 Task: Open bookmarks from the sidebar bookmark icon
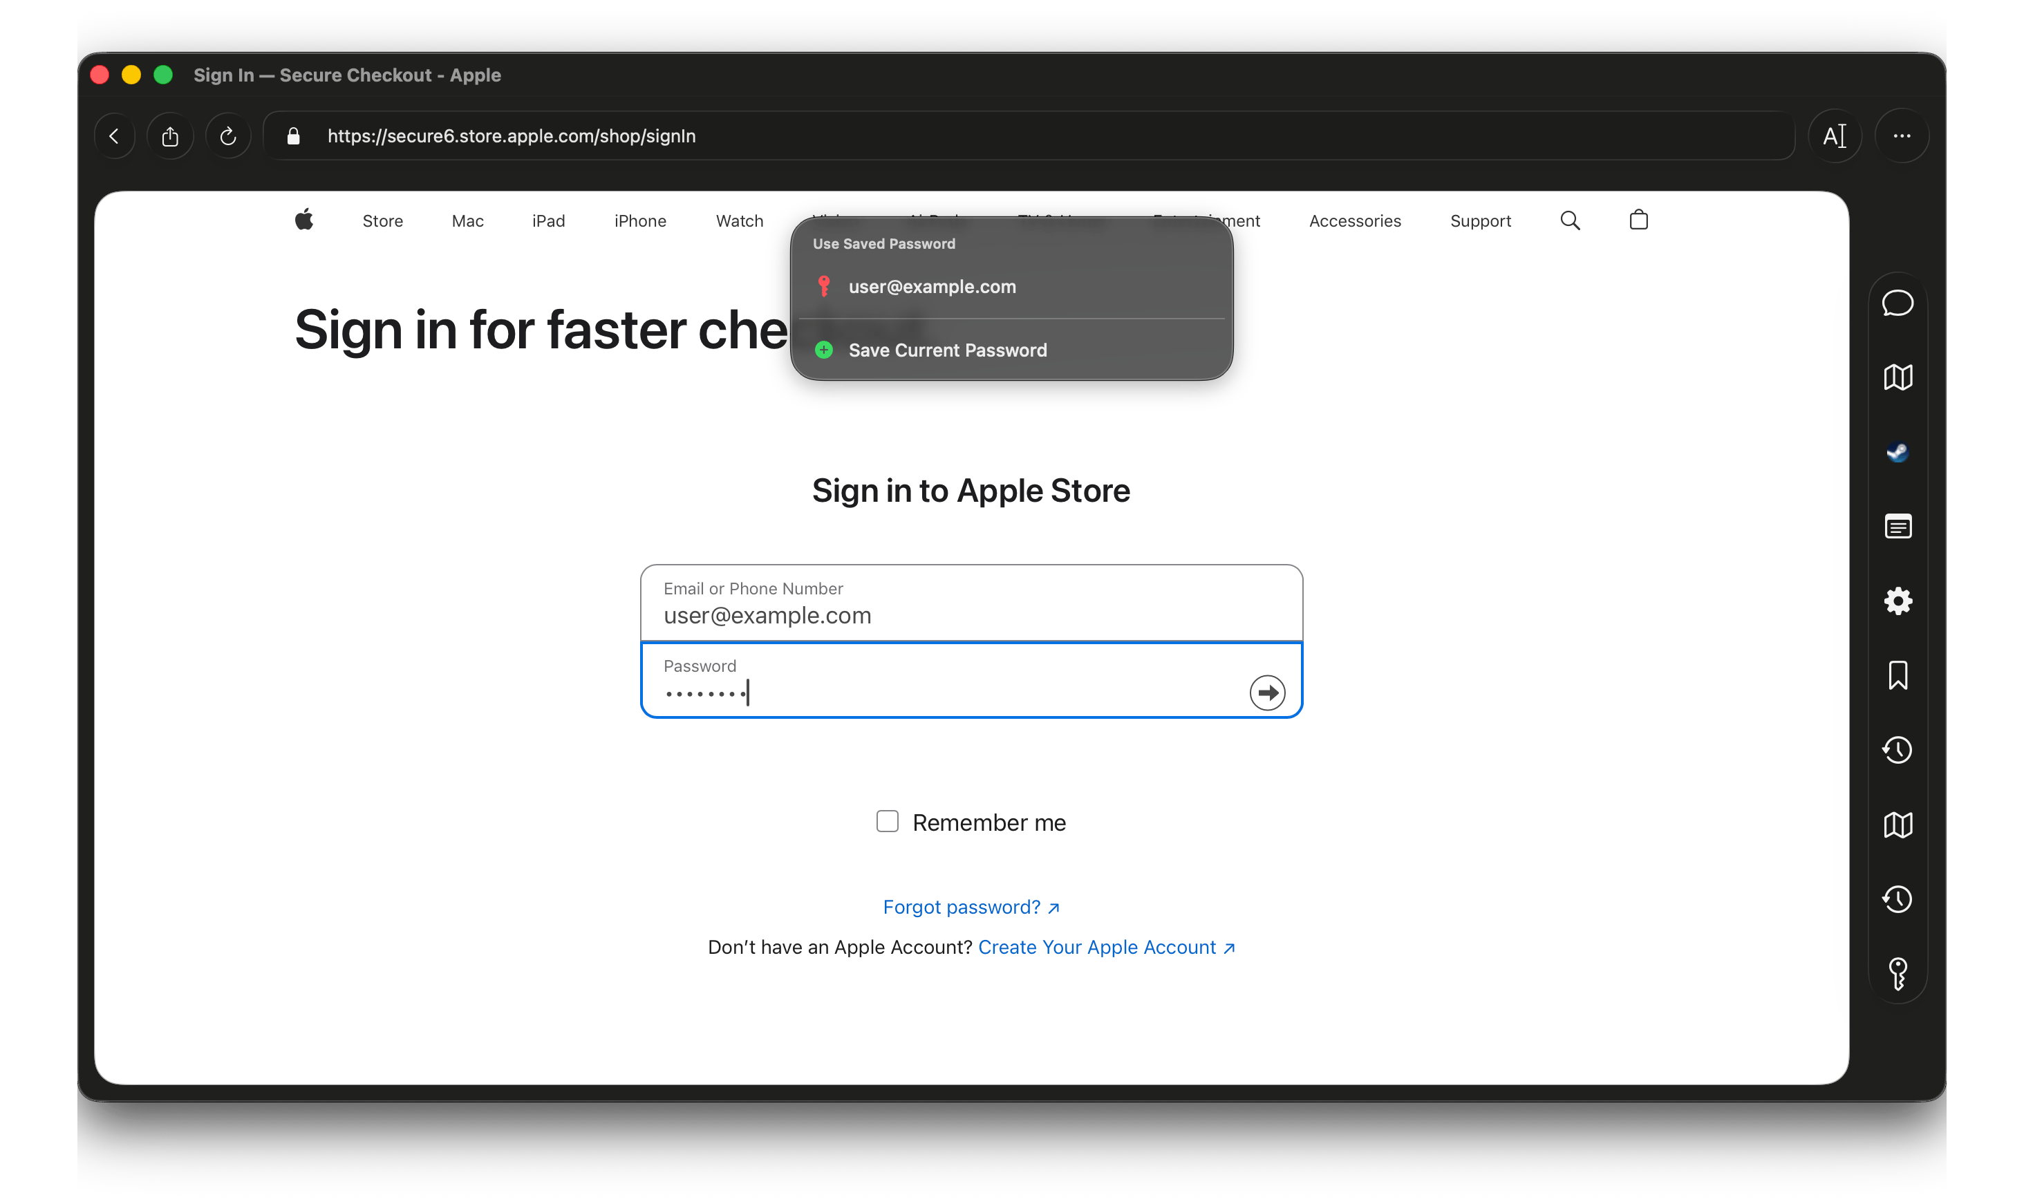(x=1897, y=676)
